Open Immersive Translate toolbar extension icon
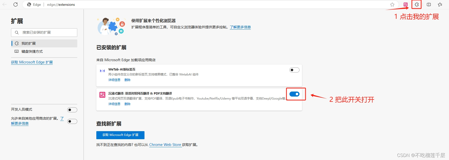The width and height of the screenshot is (449, 160). (x=406, y=5)
